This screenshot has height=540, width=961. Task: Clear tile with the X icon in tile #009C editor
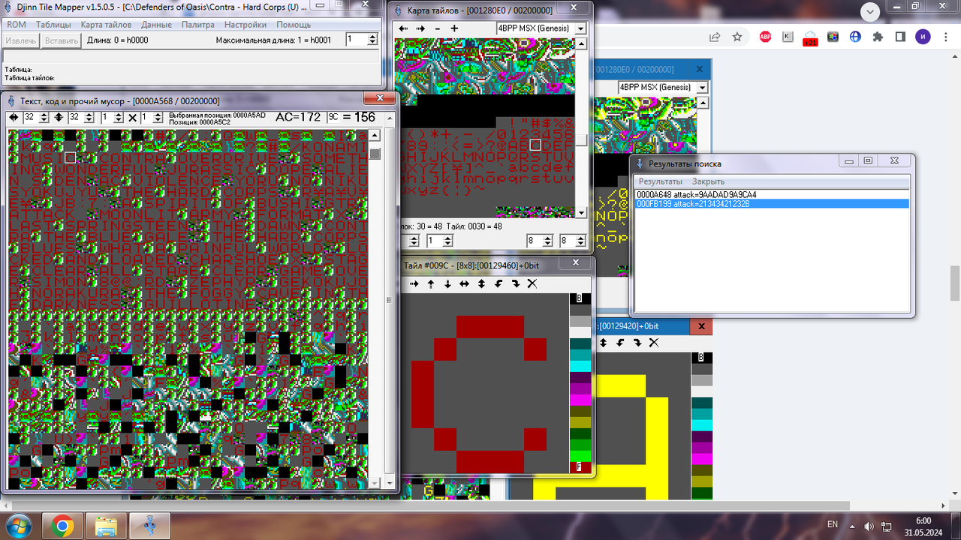pyautogui.click(x=532, y=283)
